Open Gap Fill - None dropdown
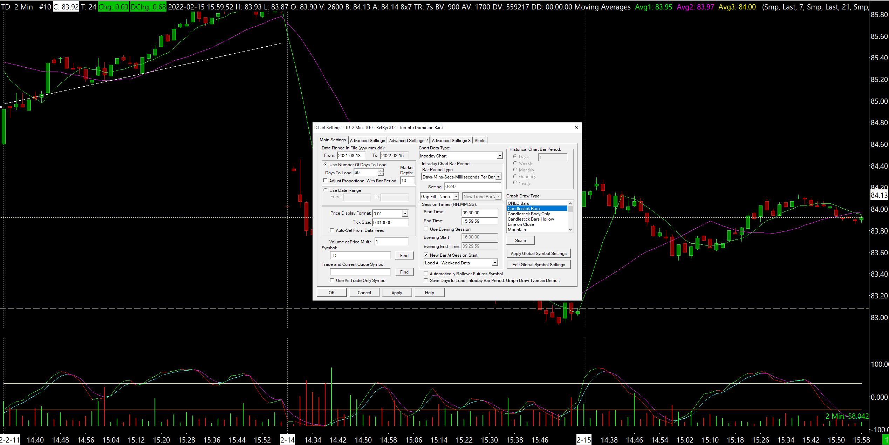Image resolution: width=889 pixels, height=445 pixels. click(456, 196)
